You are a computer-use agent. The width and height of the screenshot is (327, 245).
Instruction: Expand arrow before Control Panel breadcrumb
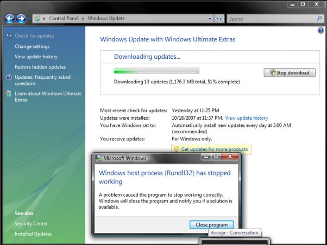(44, 19)
